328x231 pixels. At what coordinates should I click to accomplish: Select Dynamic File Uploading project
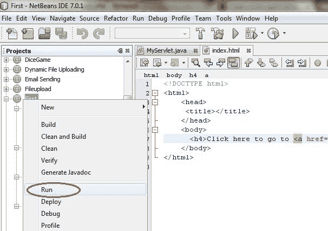tap(54, 69)
